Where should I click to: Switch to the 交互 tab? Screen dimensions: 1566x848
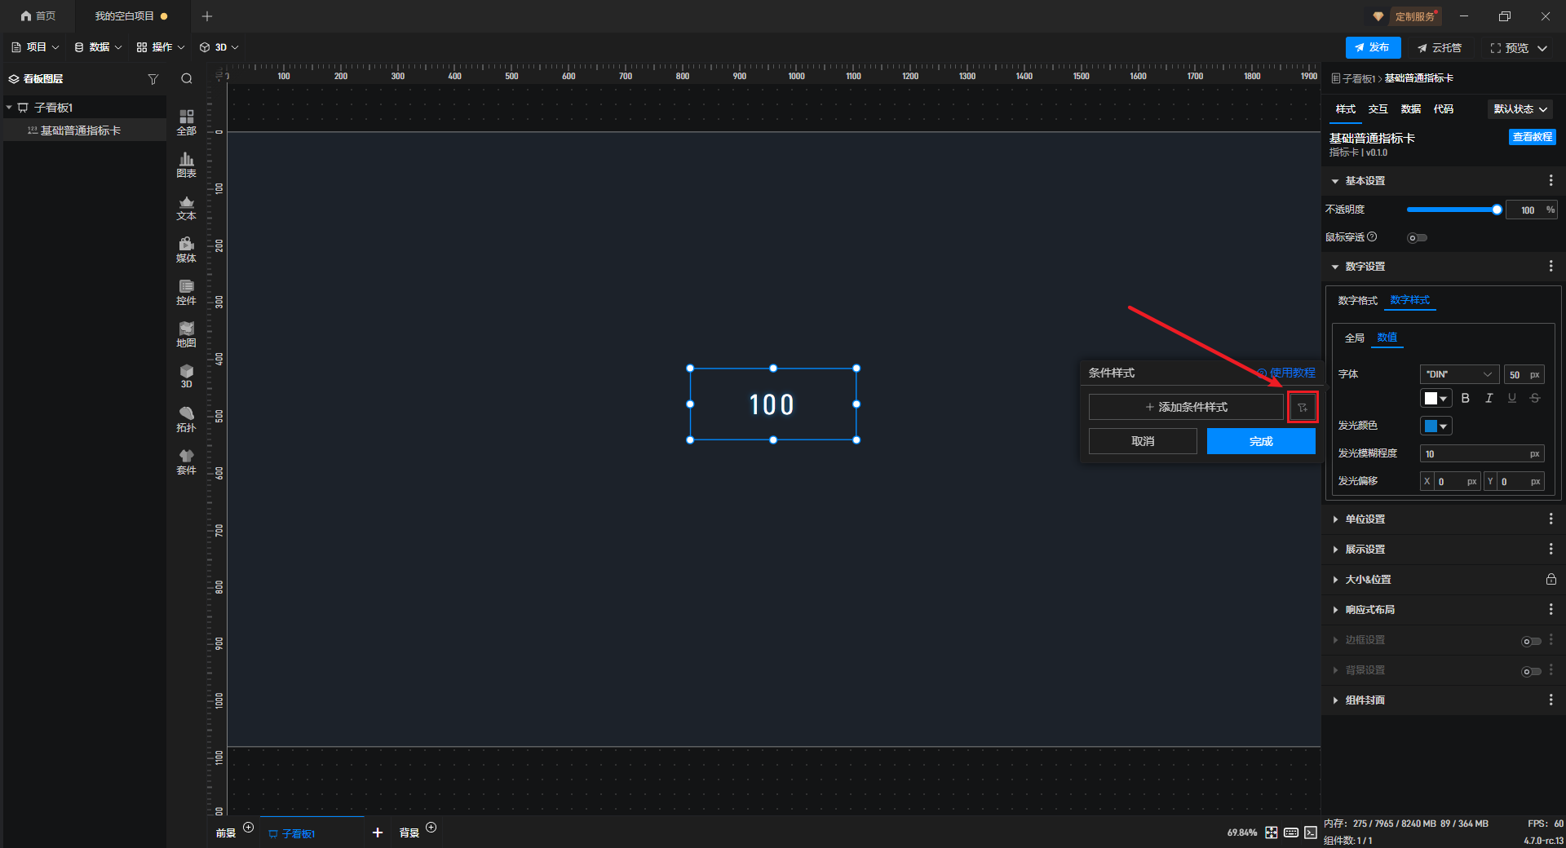tap(1378, 109)
